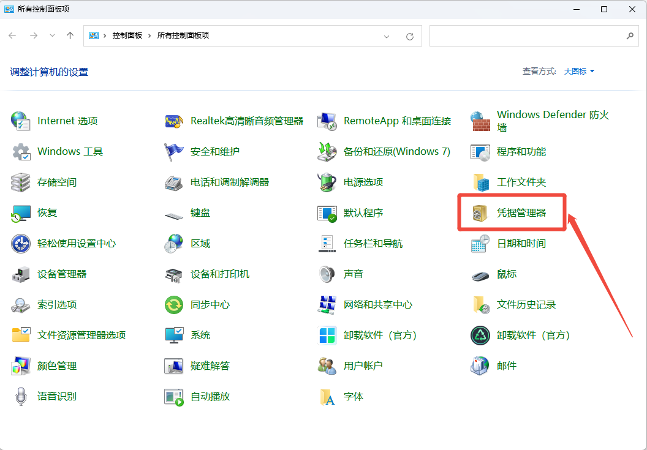
Task: Open the 文件资源管理器选项 folder icon
Action: (21, 336)
